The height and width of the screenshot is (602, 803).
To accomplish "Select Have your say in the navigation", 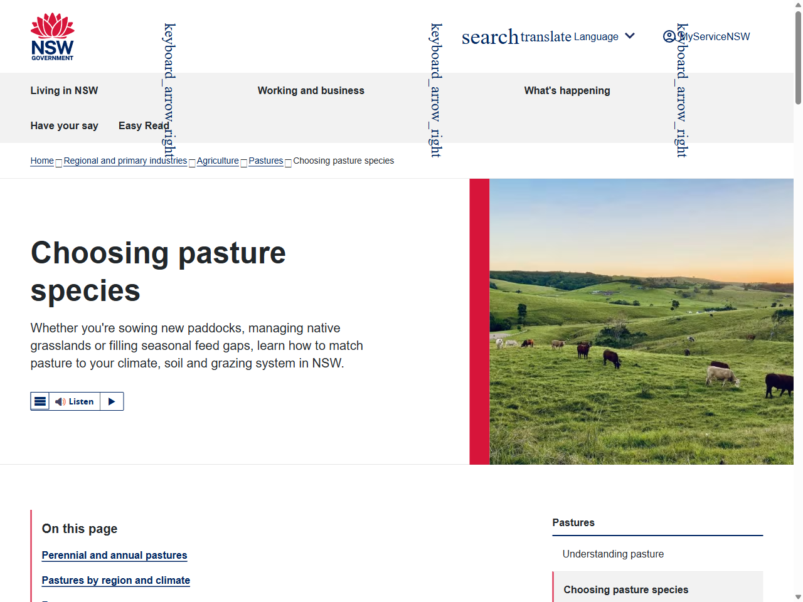I will (x=64, y=125).
